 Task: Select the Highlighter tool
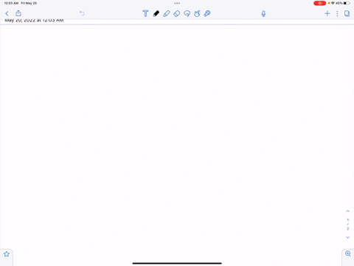coord(167,13)
